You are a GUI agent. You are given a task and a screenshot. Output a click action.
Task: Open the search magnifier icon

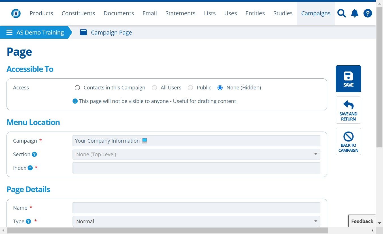pyautogui.click(x=342, y=13)
